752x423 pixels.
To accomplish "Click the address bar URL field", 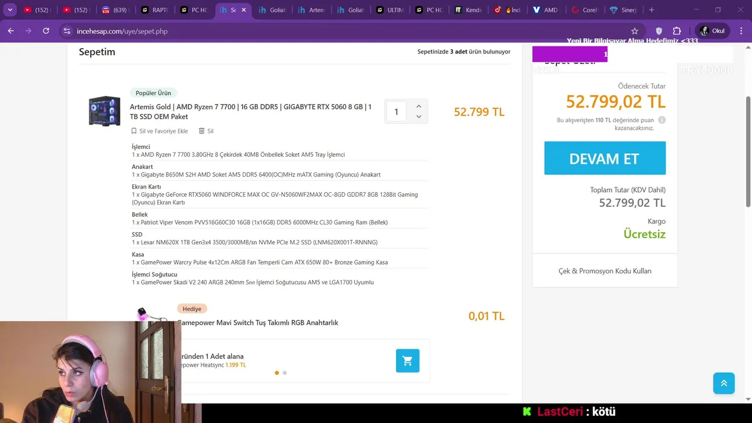I will click(347, 31).
